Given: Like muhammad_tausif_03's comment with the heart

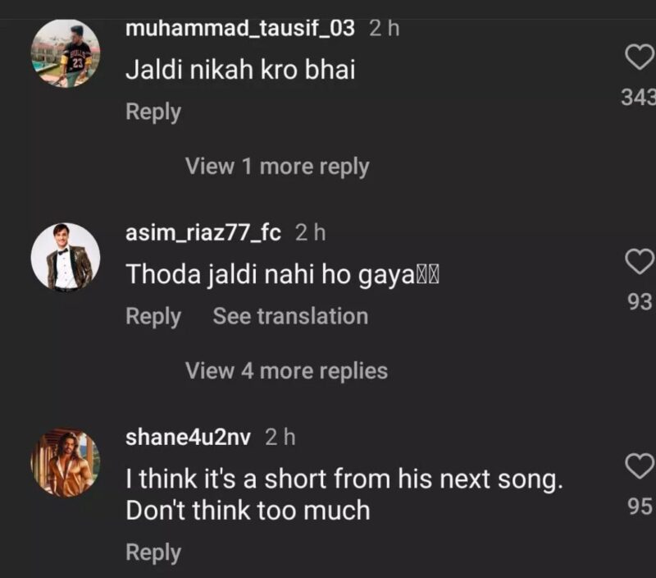Looking at the screenshot, I should 640,57.
